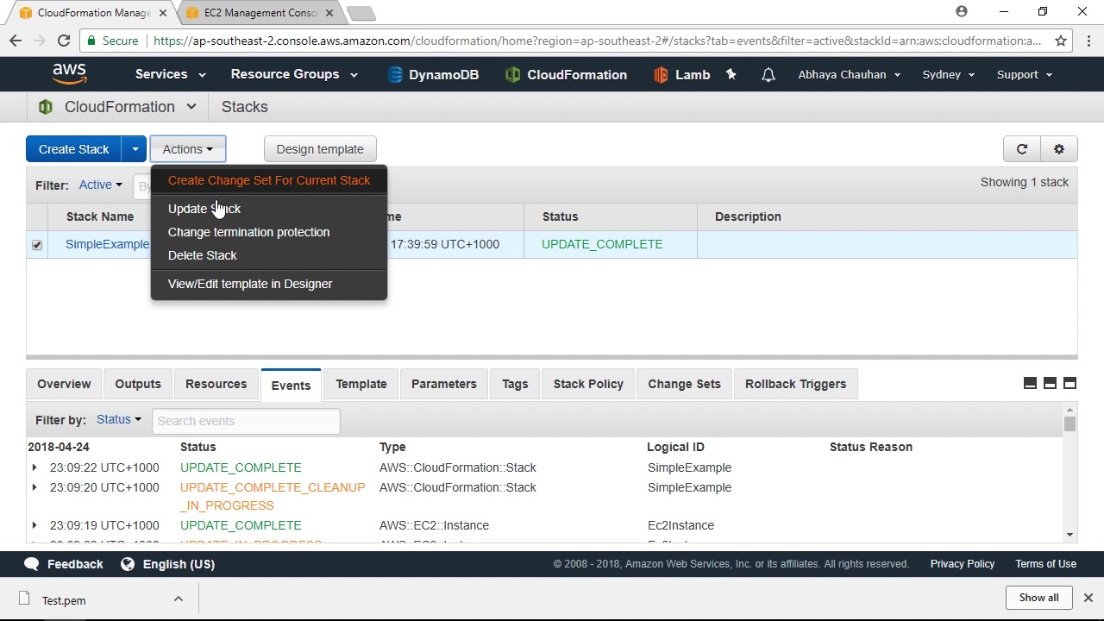
Task: Switch to the Change Sets tab
Action: point(684,384)
